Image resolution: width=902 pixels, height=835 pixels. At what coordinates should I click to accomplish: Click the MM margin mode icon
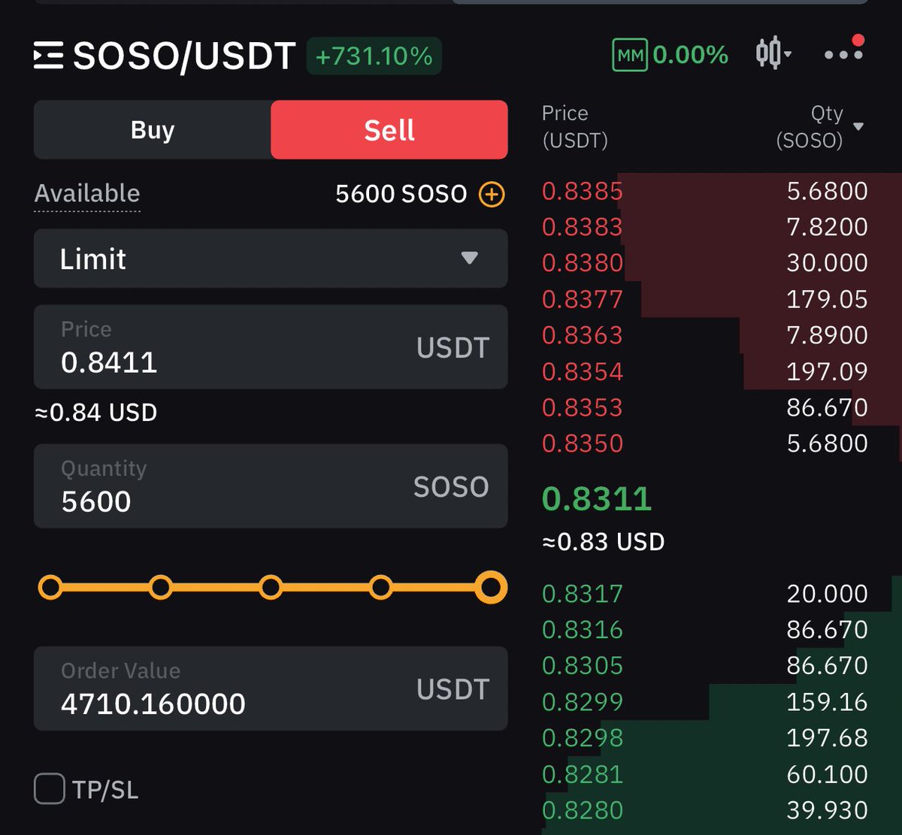[630, 56]
